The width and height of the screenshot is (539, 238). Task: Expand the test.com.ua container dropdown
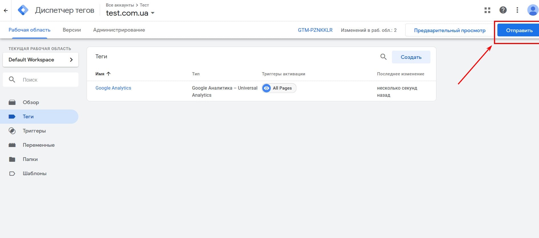(152, 13)
